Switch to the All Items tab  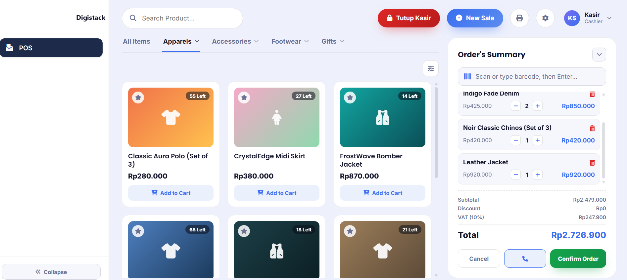(136, 41)
